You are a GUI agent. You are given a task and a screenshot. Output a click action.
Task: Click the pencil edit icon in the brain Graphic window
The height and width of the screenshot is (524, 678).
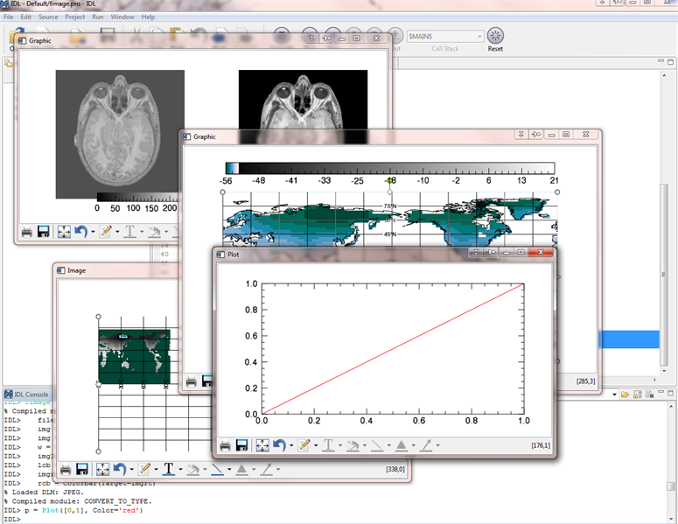[x=106, y=232]
